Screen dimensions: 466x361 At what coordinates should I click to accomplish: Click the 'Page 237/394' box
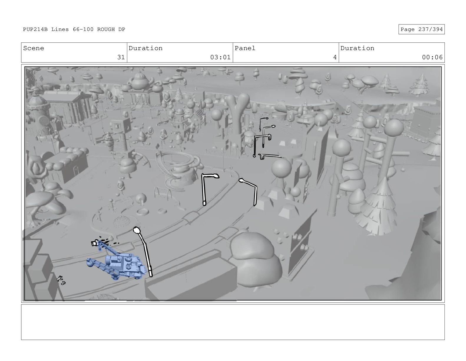coord(421,29)
